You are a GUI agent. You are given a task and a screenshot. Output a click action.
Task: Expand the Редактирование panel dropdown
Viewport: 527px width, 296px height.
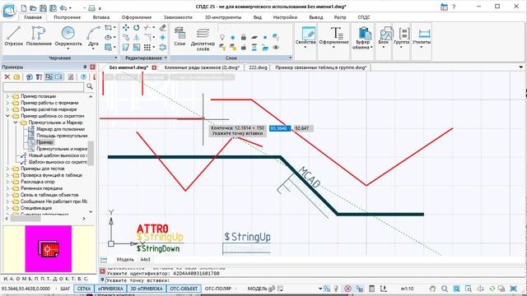[166, 58]
